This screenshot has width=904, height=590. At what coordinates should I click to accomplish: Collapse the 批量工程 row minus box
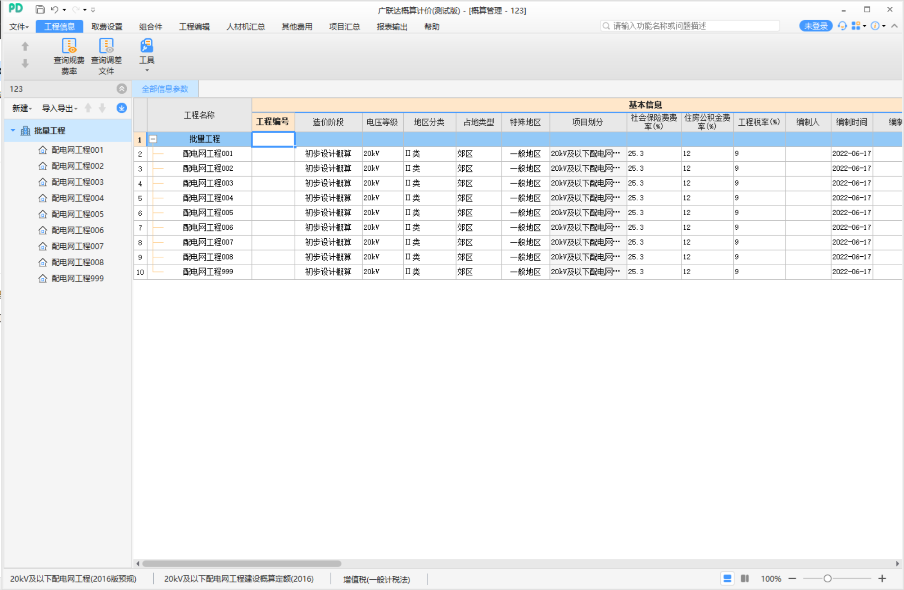tap(153, 139)
